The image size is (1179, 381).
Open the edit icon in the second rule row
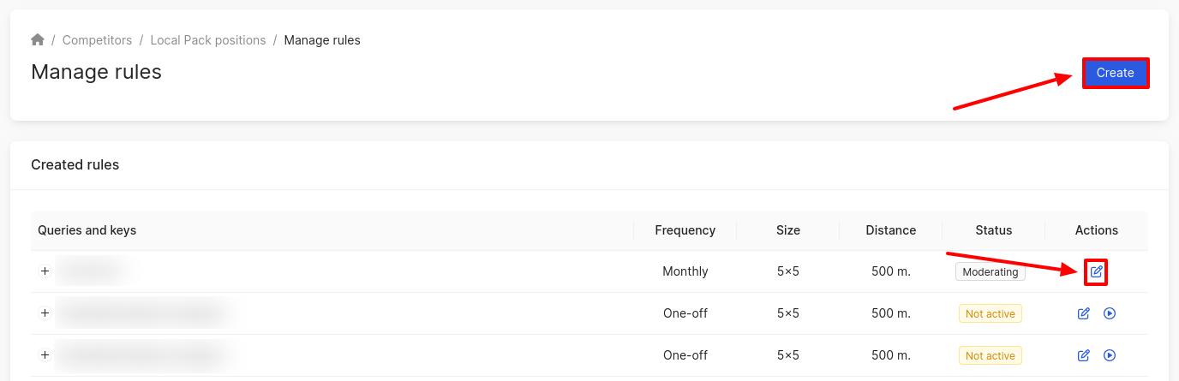[x=1083, y=313]
